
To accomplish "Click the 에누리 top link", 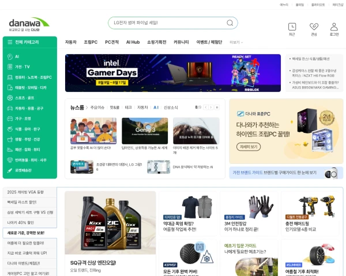I will 284,5.
